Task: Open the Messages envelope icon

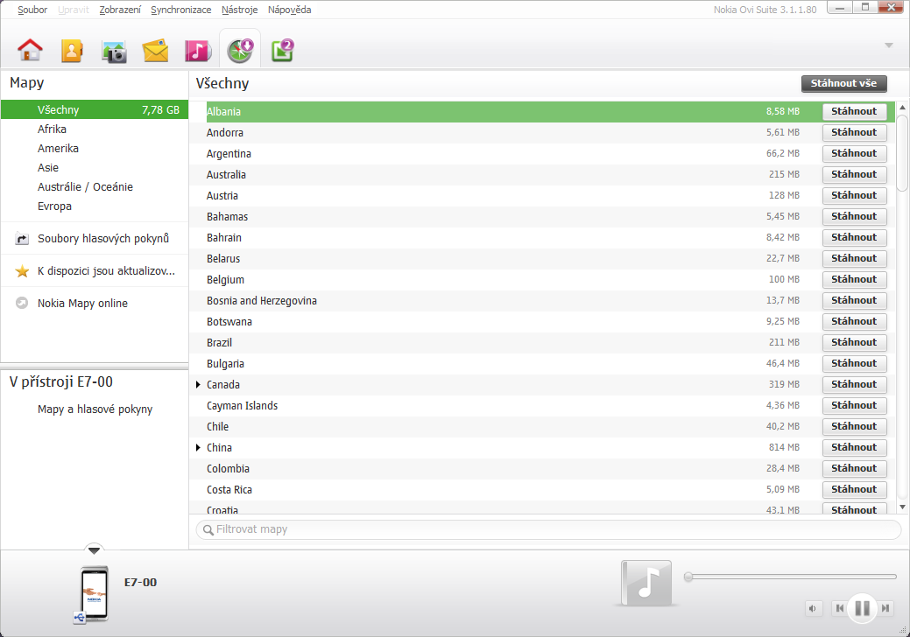Action: [156, 51]
